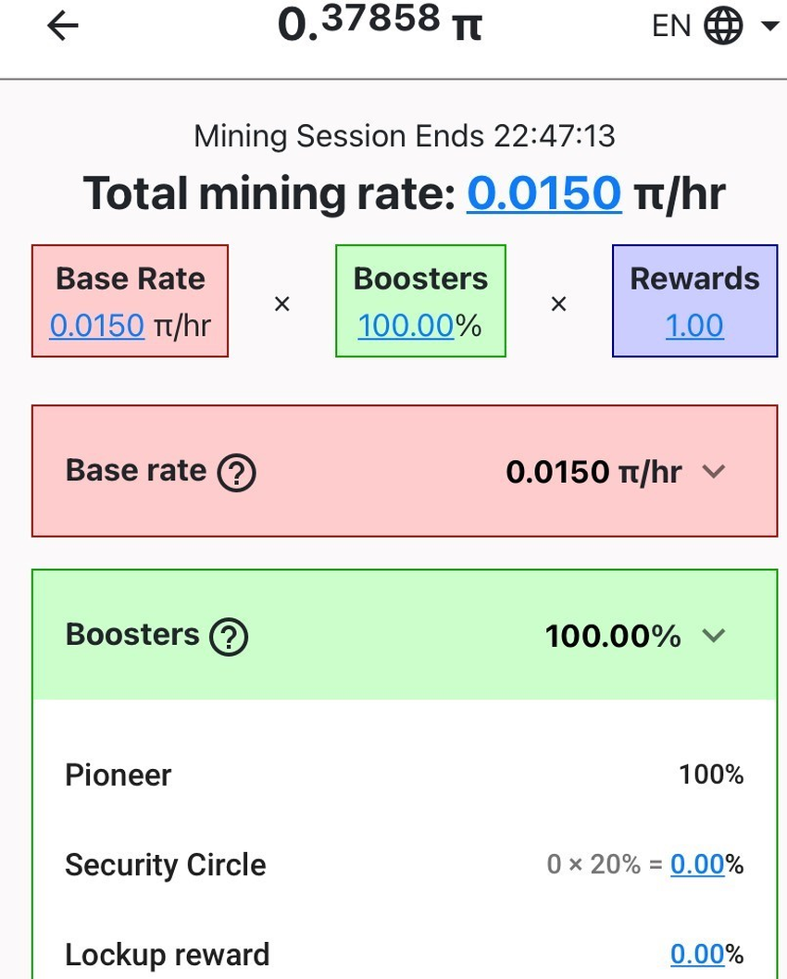Select the red Base Rate box
This screenshot has height=979, width=787.
click(130, 301)
